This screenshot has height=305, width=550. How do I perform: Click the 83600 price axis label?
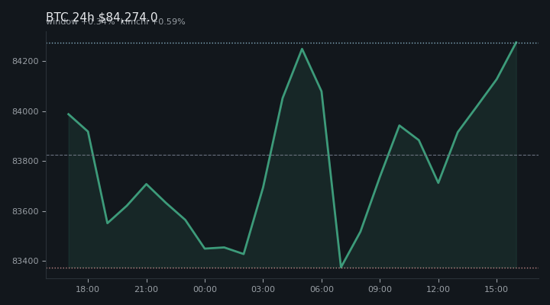coord(25,211)
